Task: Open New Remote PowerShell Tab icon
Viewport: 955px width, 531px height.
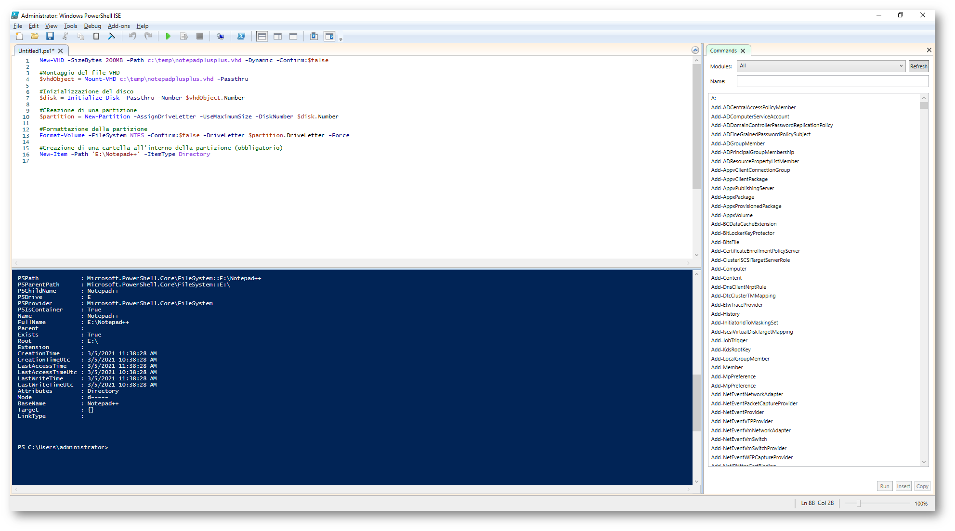Action: [x=220, y=36]
